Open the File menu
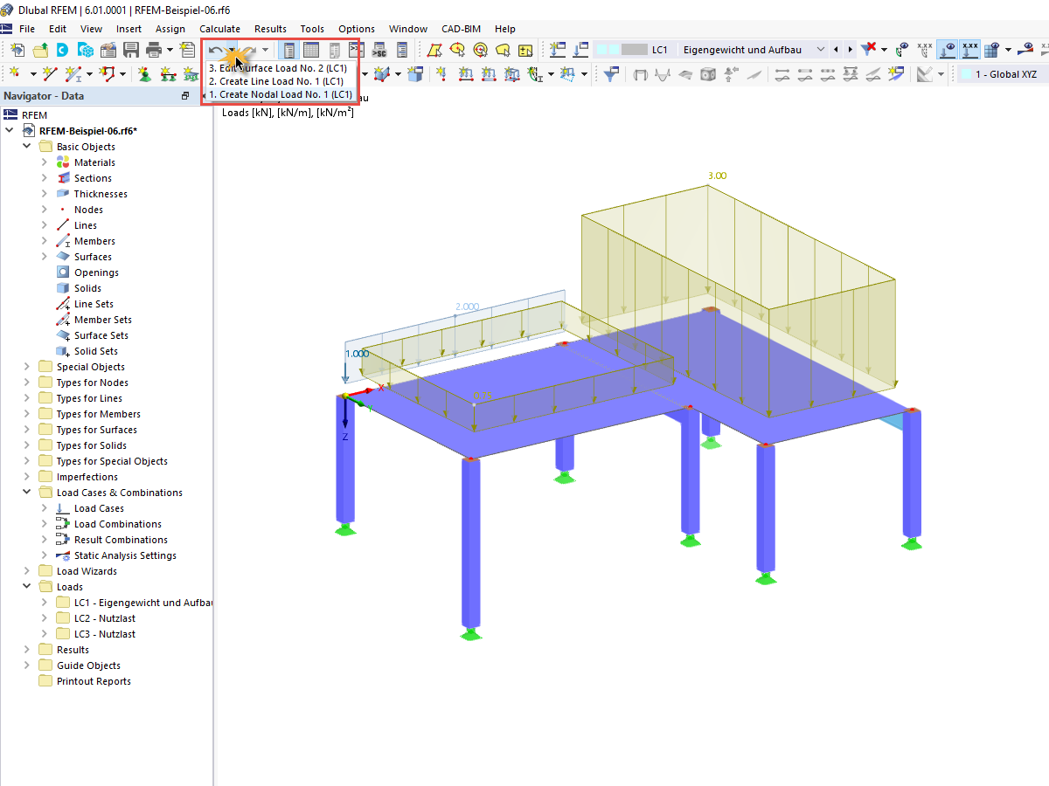The height and width of the screenshot is (786, 1049). pos(27,29)
